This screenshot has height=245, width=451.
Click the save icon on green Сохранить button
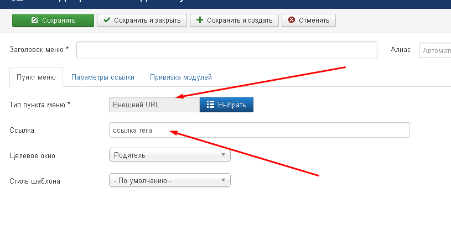pos(34,20)
